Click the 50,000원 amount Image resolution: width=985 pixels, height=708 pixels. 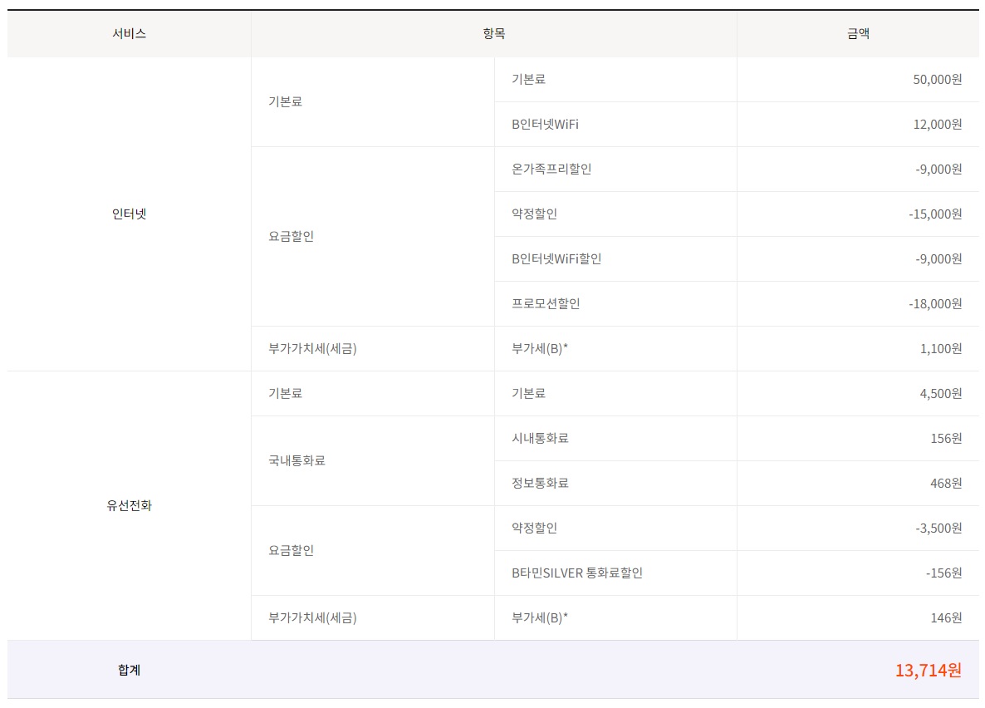pos(937,79)
